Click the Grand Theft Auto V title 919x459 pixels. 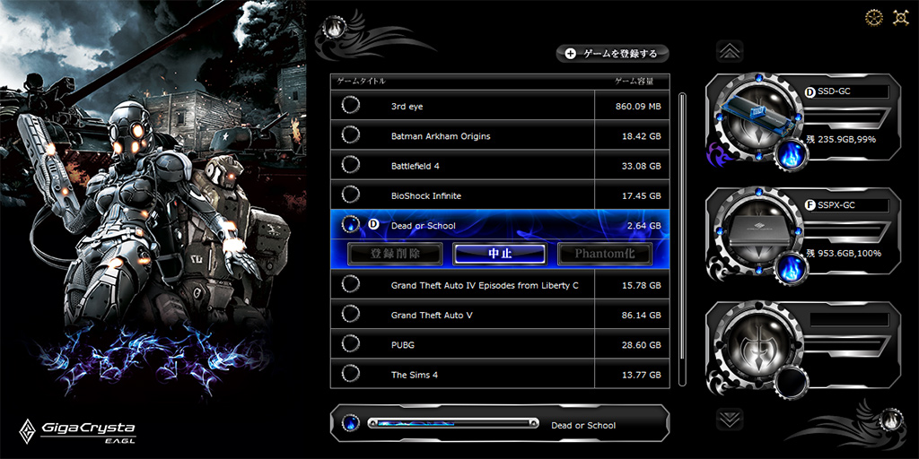pyautogui.click(x=432, y=315)
